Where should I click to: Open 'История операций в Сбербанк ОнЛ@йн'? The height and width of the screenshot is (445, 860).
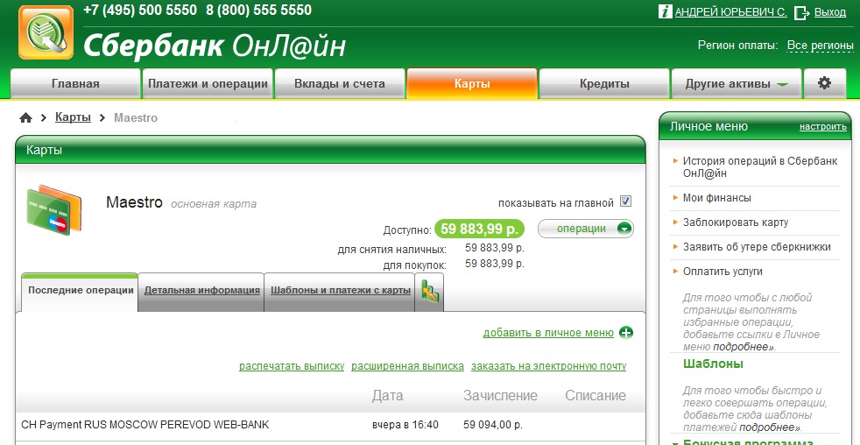(x=759, y=166)
